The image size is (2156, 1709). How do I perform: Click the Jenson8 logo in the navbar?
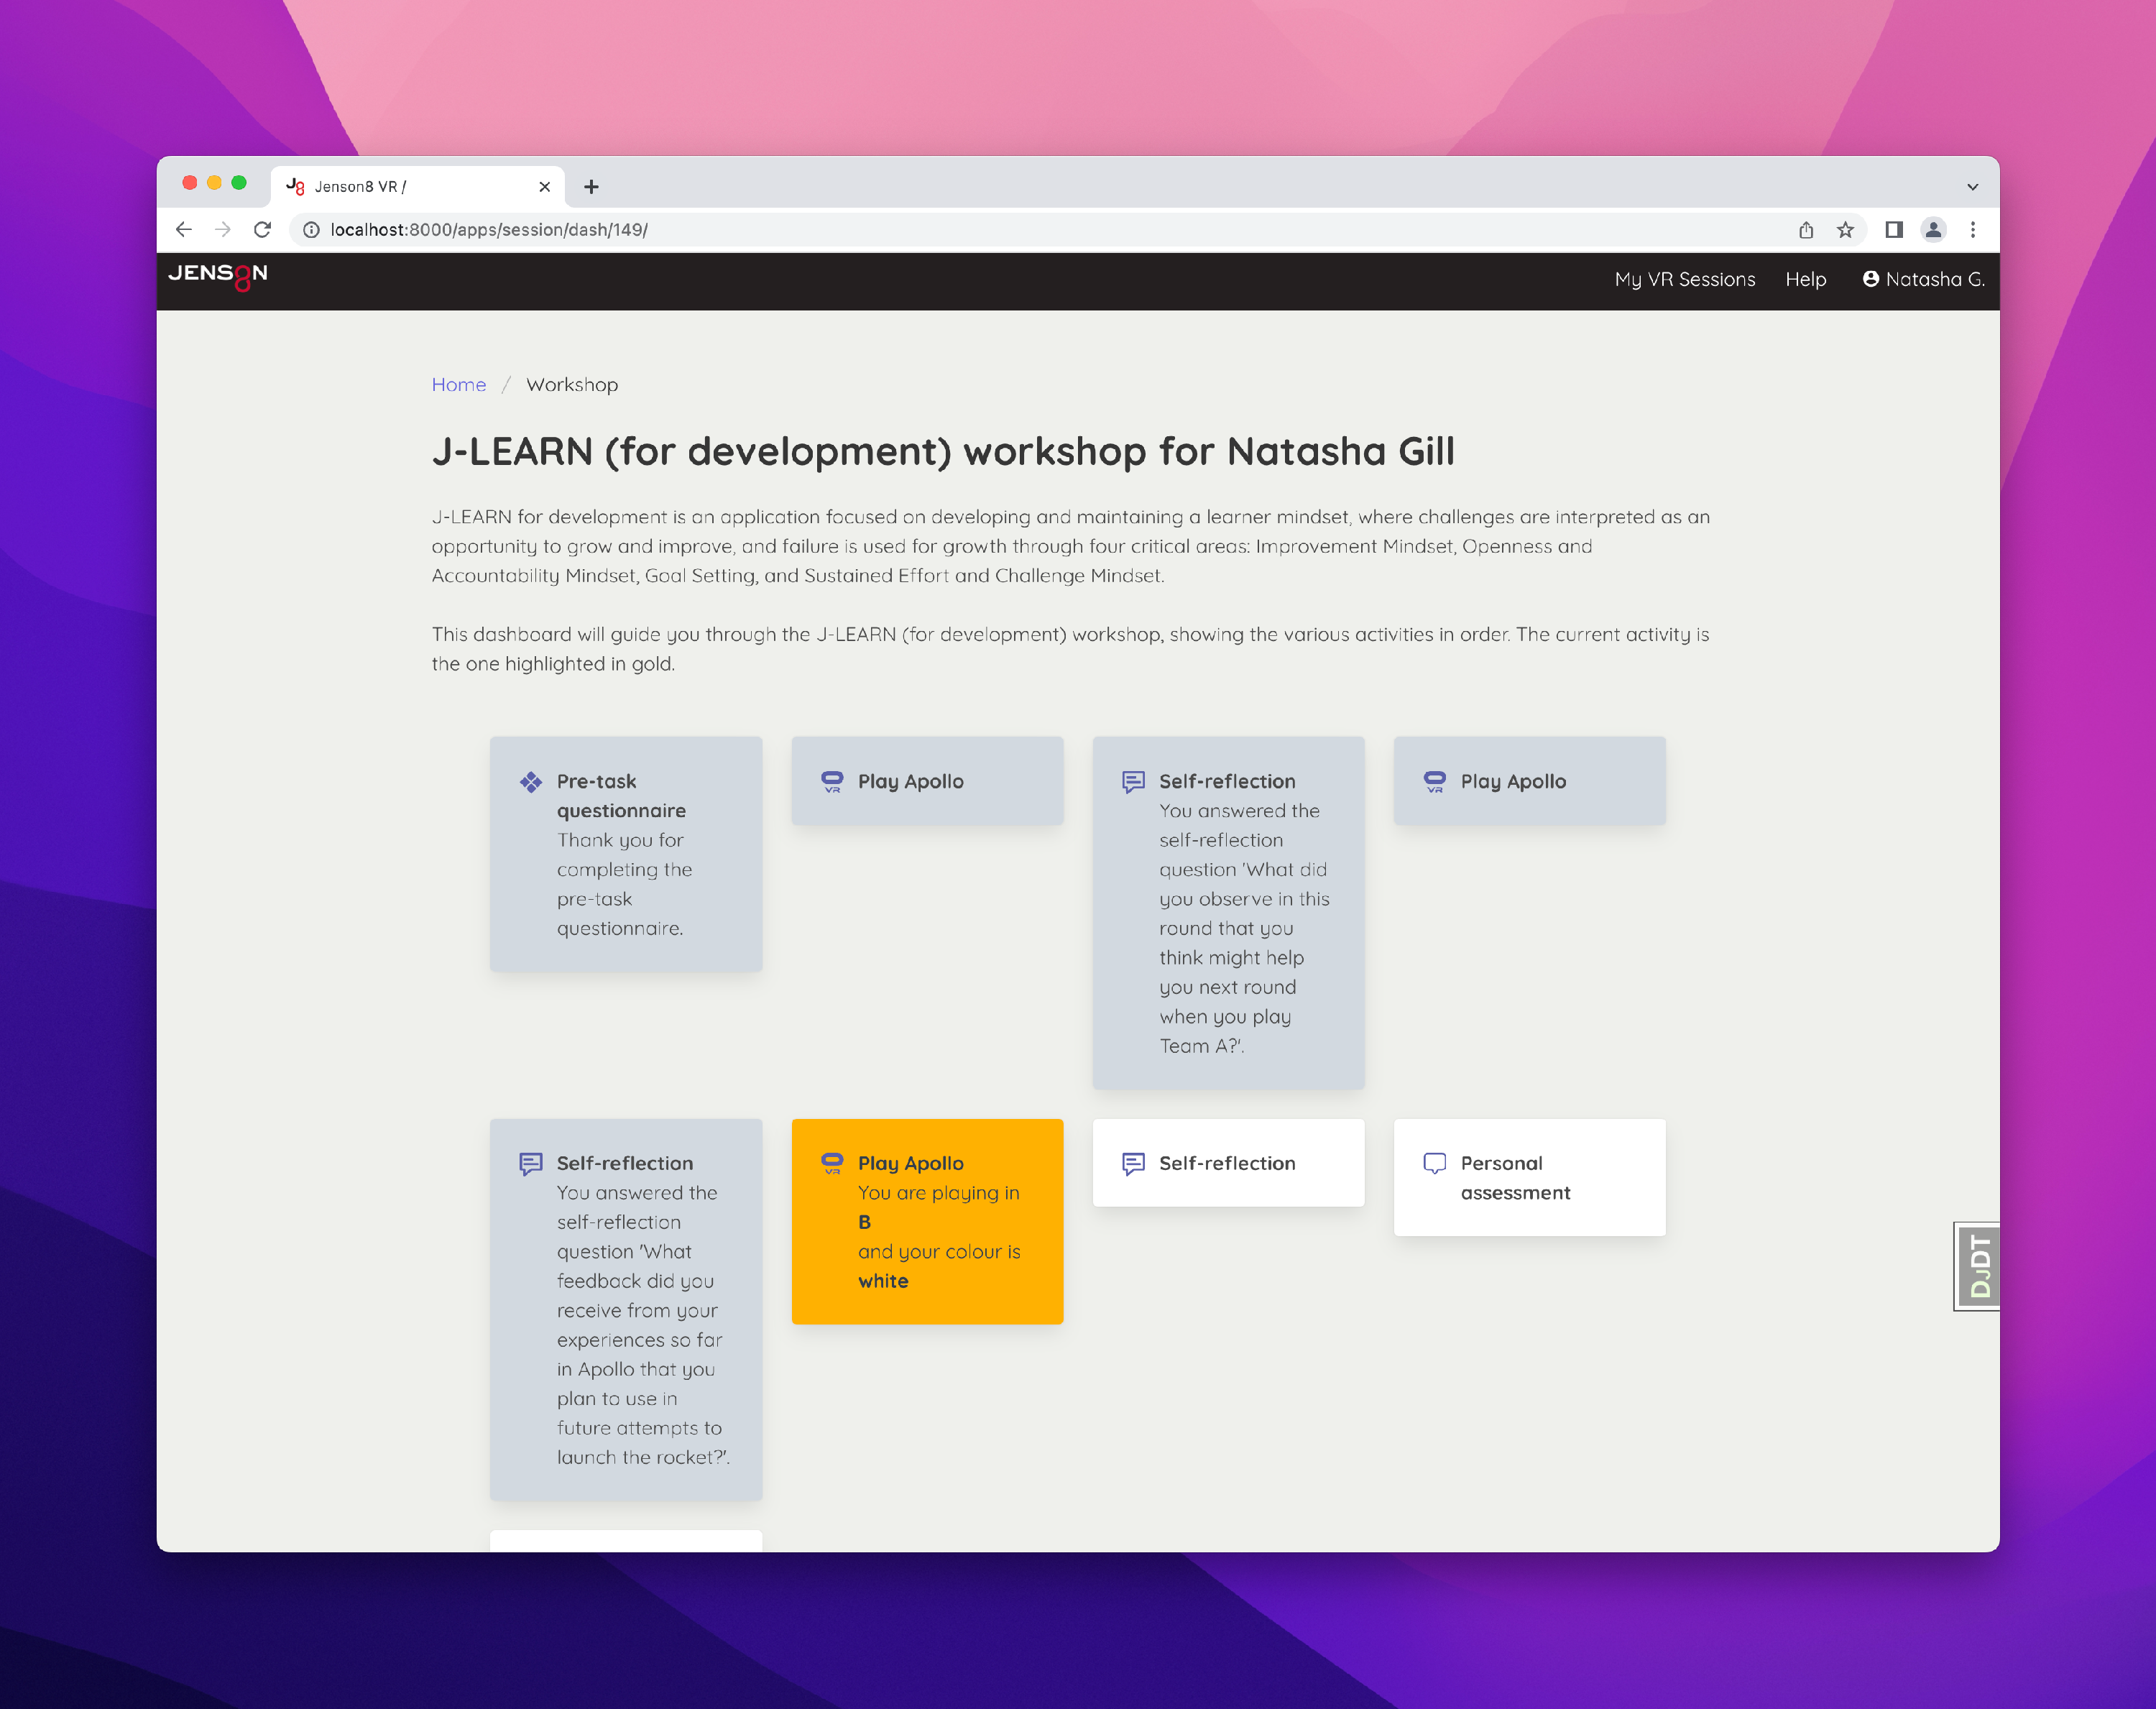(x=218, y=277)
